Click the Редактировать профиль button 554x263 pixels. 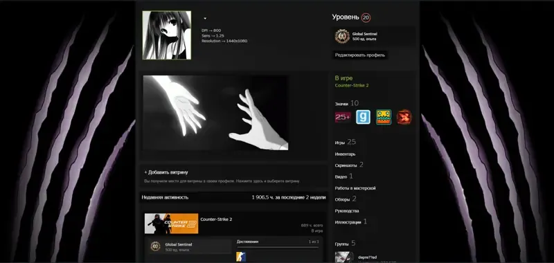click(x=360, y=55)
